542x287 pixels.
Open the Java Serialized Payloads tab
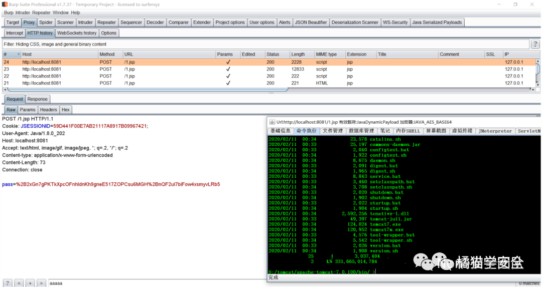coord(437,23)
